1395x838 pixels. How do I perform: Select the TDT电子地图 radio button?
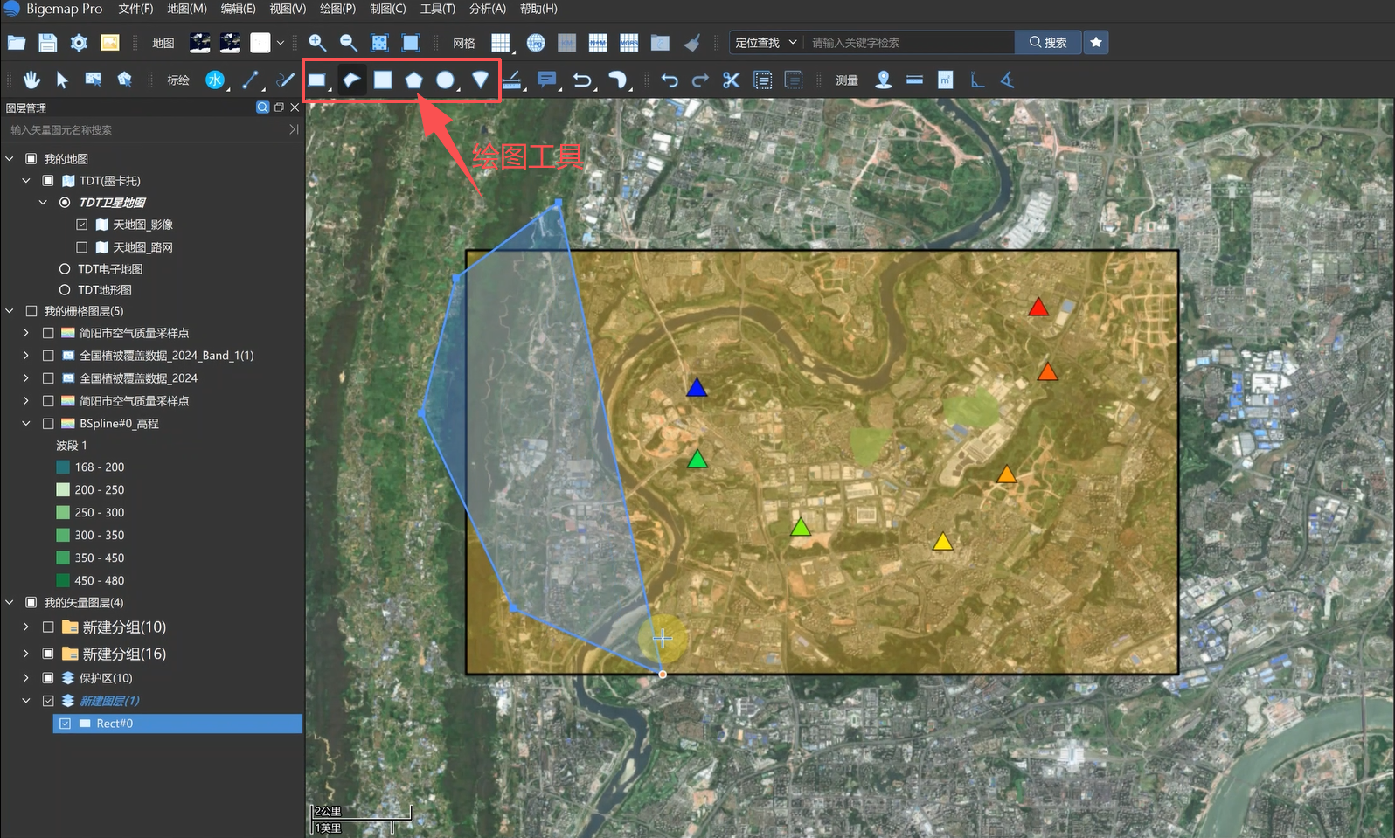(x=65, y=268)
